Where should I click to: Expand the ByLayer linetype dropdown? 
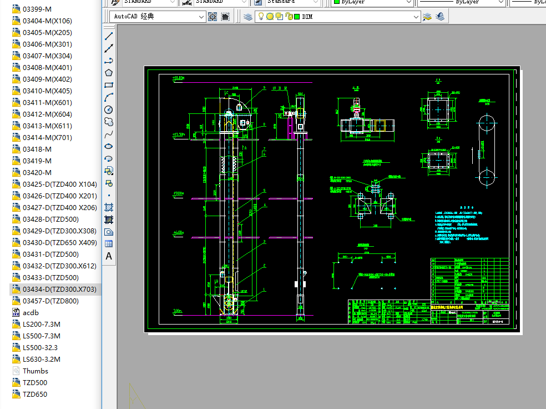[x=501, y=2]
